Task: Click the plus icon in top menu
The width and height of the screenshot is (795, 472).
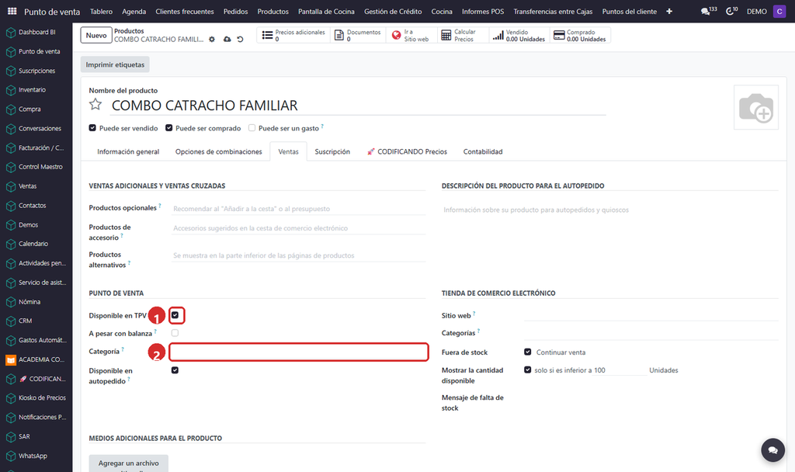Action: pyautogui.click(x=668, y=11)
